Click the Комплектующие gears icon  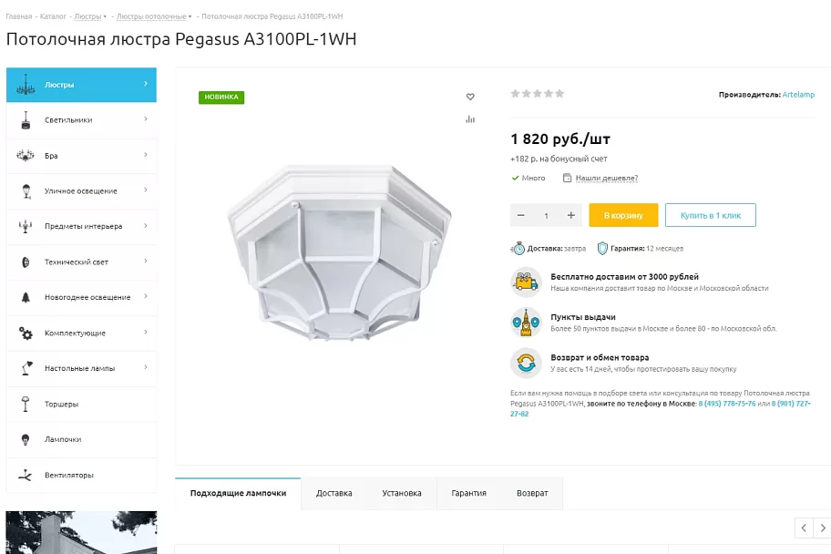26,333
